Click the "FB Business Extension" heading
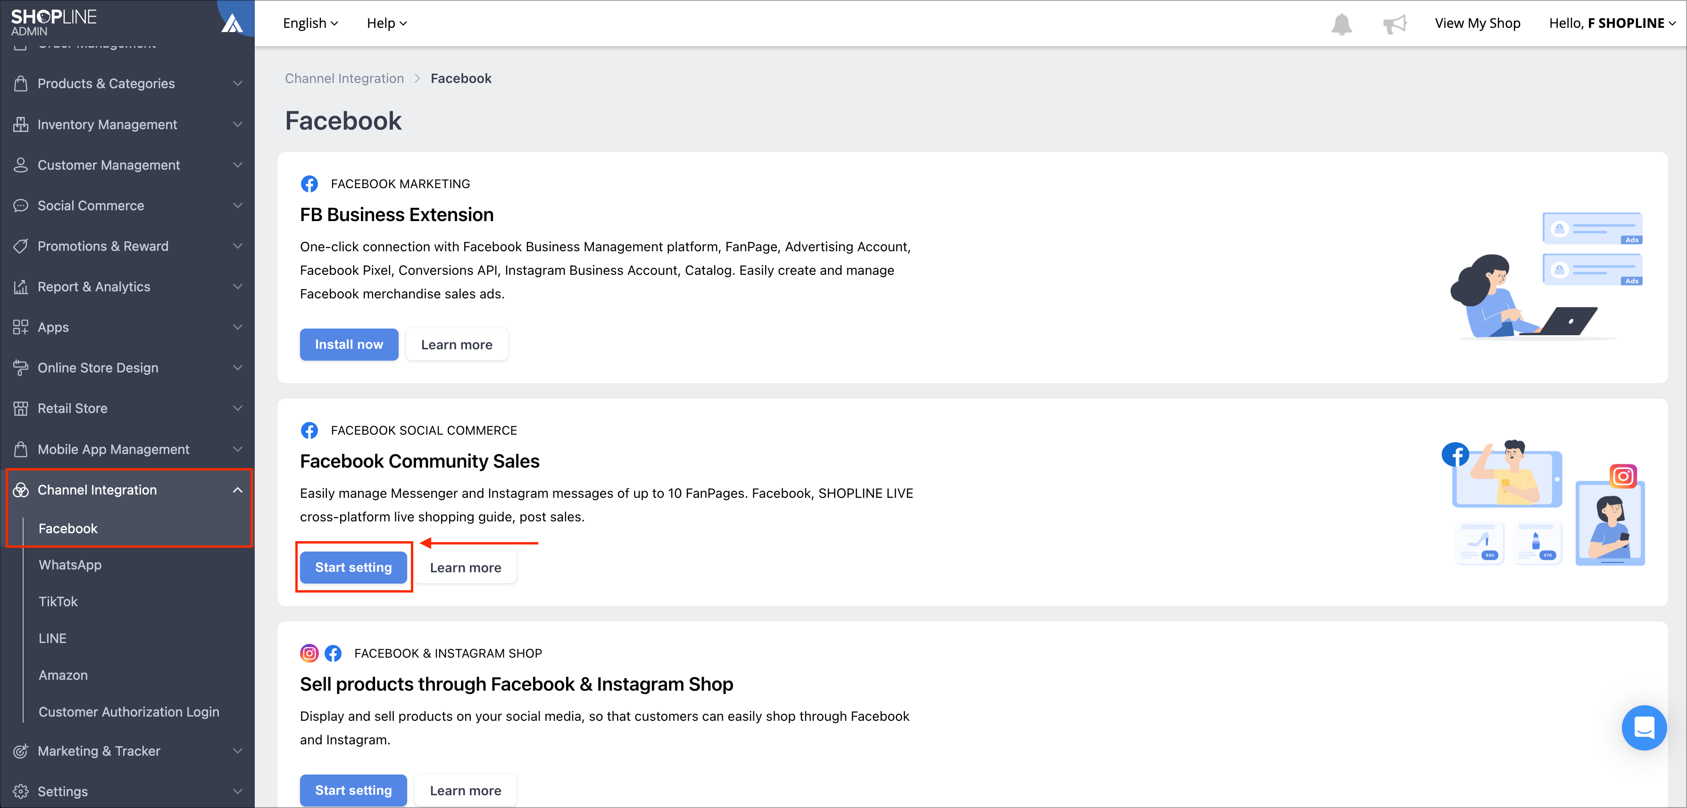The width and height of the screenshot is (1687, 808). coord(397,214)
